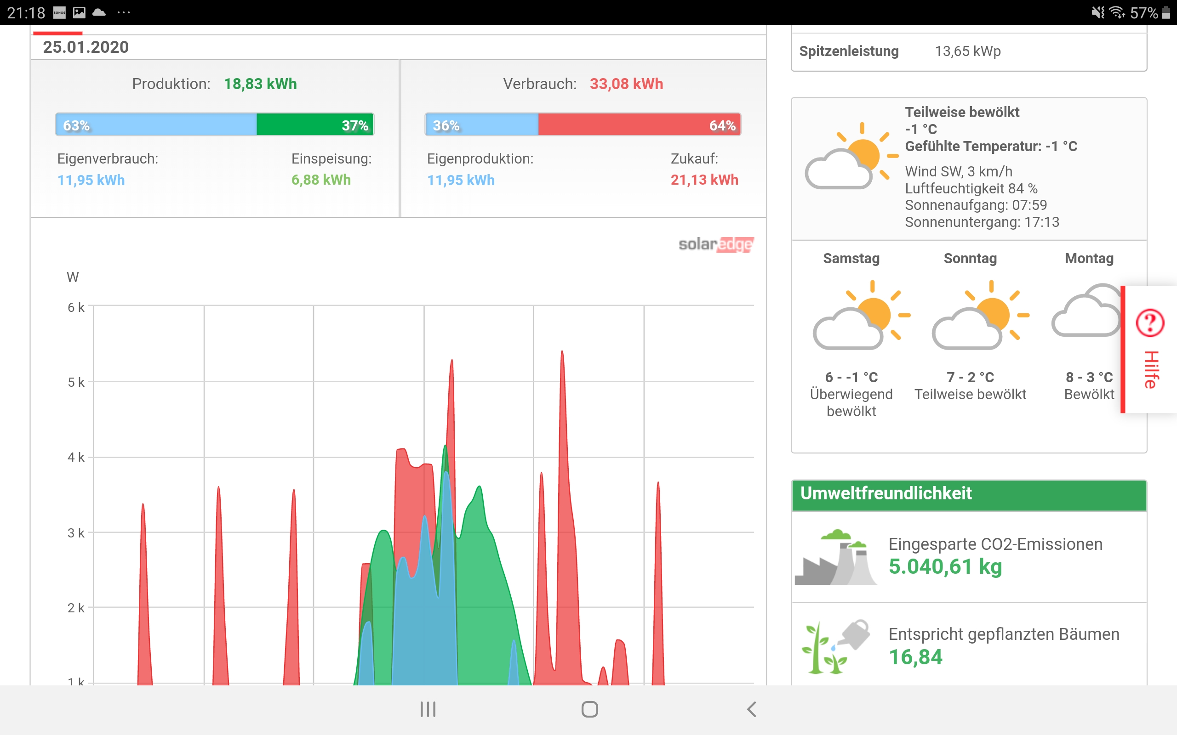Open the recent apps button
This screenshot has height=735, width=1177.
tap(428, 709)
